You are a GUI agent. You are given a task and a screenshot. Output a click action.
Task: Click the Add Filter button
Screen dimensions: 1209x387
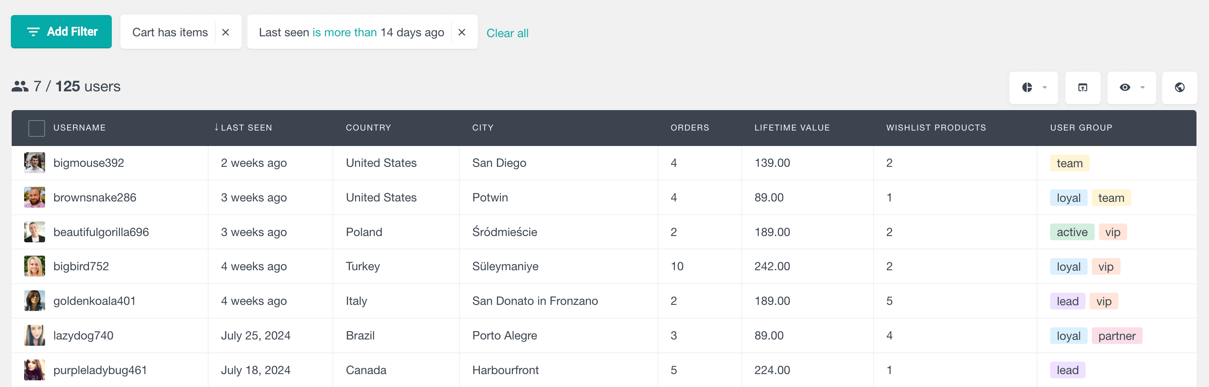(61, 32)
